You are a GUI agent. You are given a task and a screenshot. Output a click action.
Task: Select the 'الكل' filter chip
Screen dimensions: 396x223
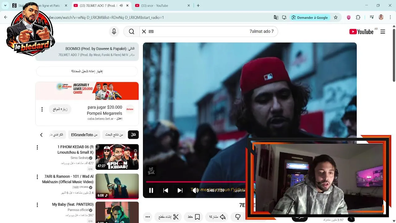133,134
